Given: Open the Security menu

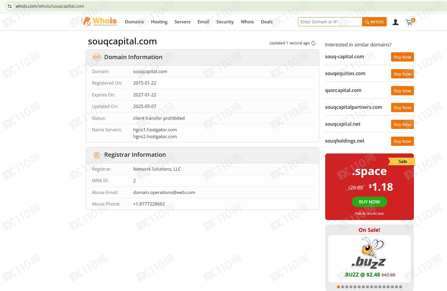Looking at the screenshot, I should coord(225,22).
